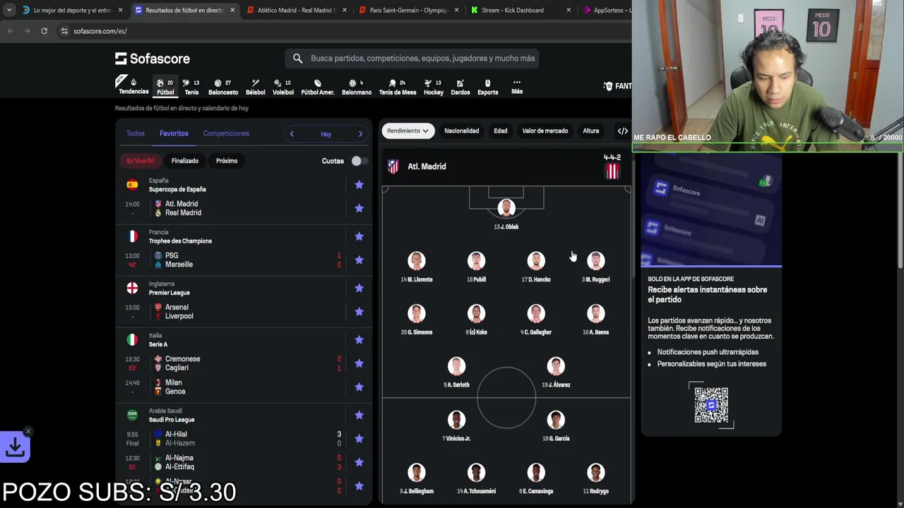Go back in the browser

point(10,31)
